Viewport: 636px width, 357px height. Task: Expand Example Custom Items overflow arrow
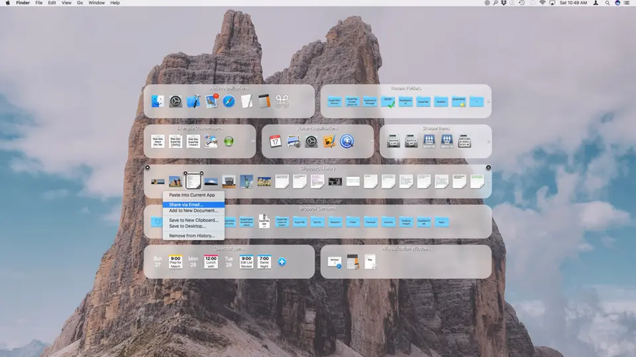pyautogui.click(x=252, y=141)
